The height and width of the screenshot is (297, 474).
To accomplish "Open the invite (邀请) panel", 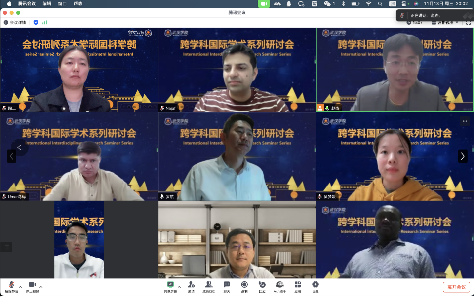I will click(x=191, y=285).
